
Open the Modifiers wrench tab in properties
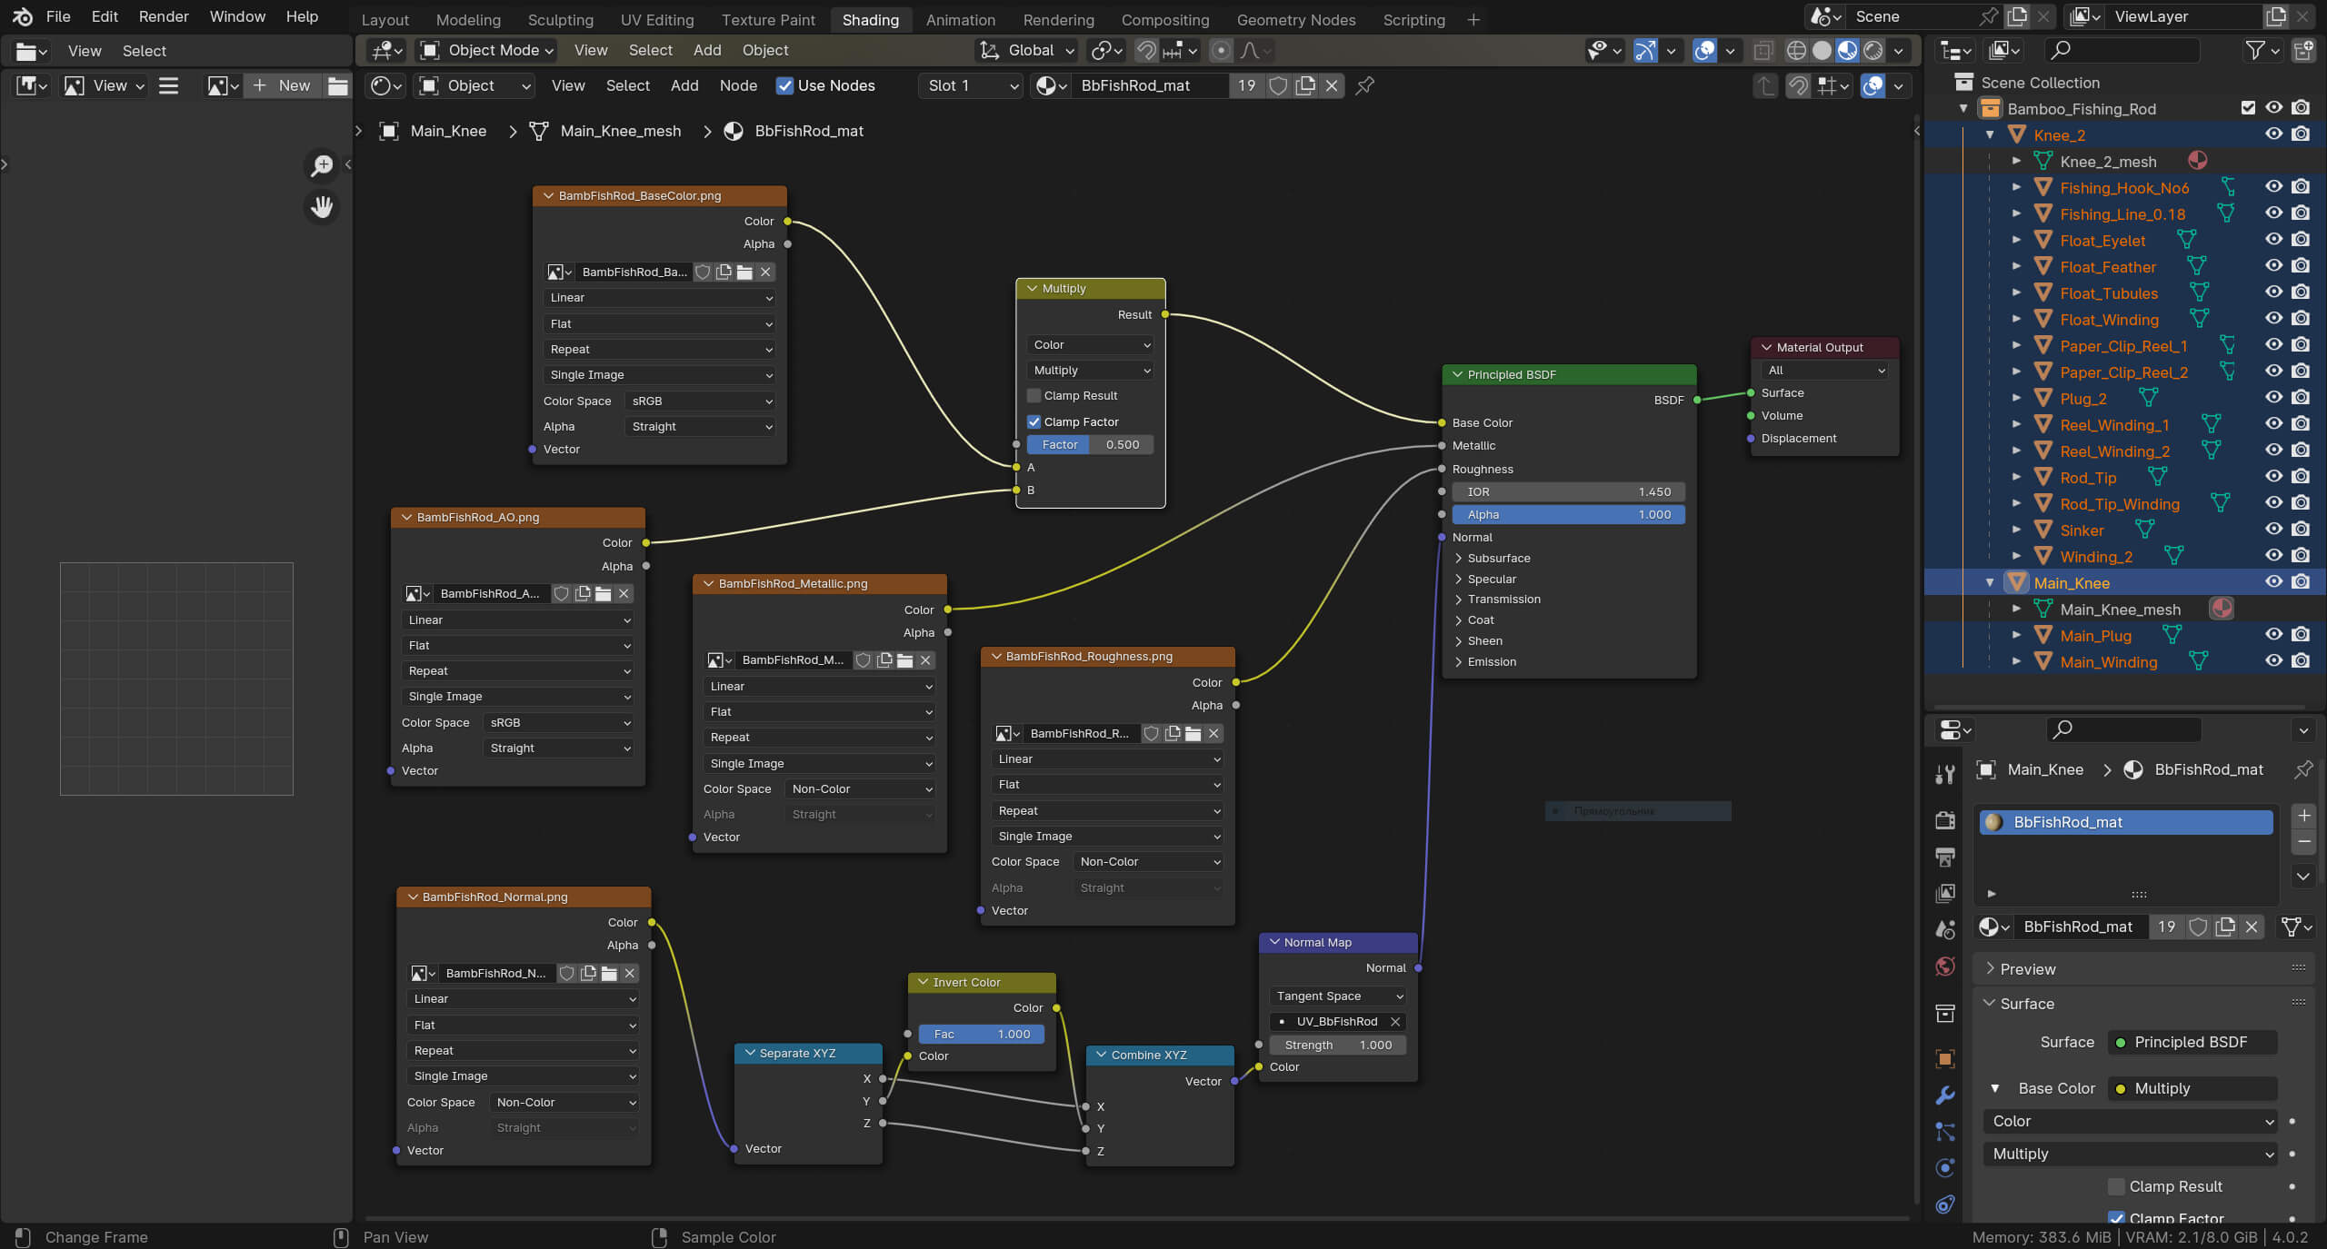(1945, 1095)
